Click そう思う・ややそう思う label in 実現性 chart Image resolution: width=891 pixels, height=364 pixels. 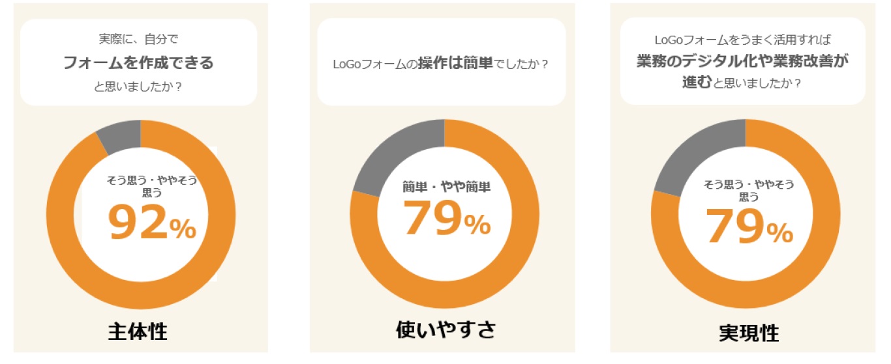748,189
